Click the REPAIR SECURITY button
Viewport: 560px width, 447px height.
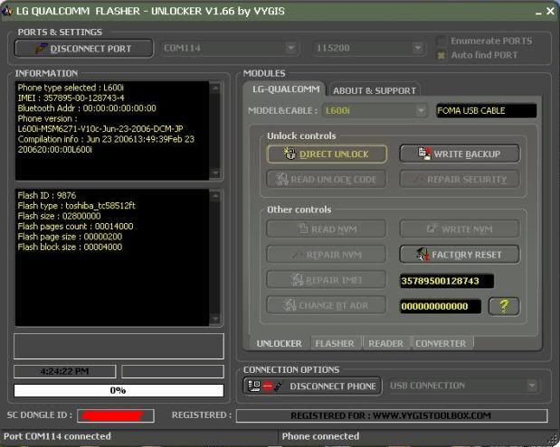click(460, 180)
